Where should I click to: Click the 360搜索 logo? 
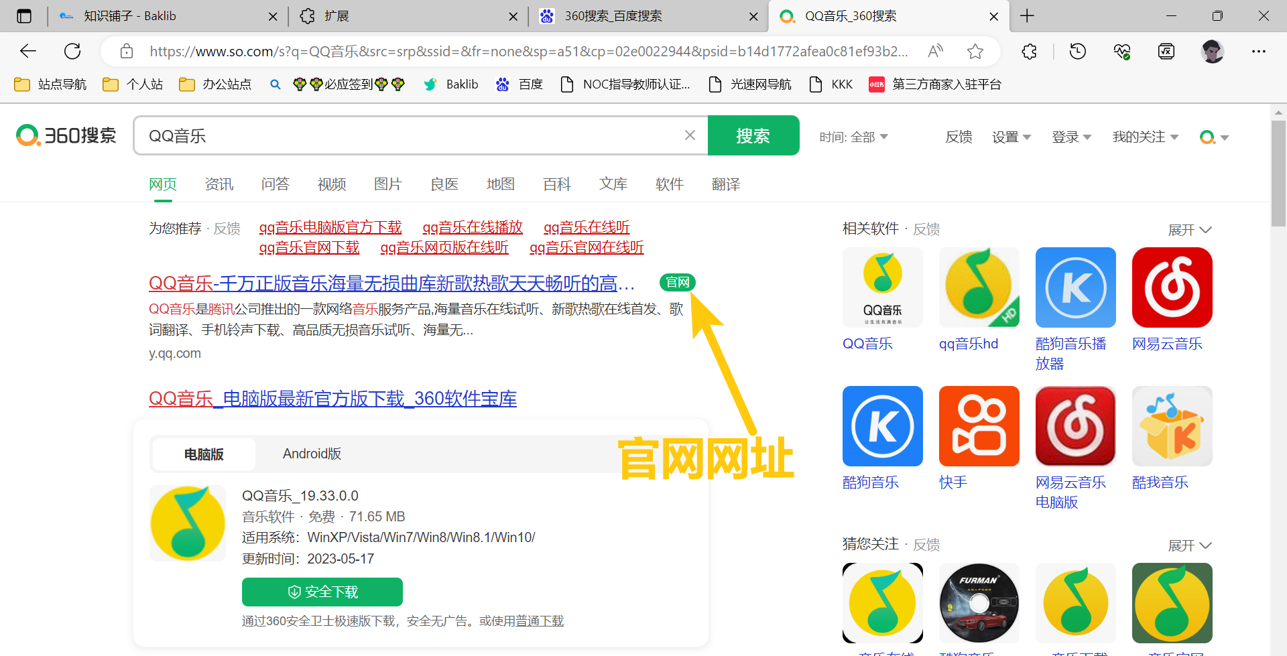(x=66, y=135)
